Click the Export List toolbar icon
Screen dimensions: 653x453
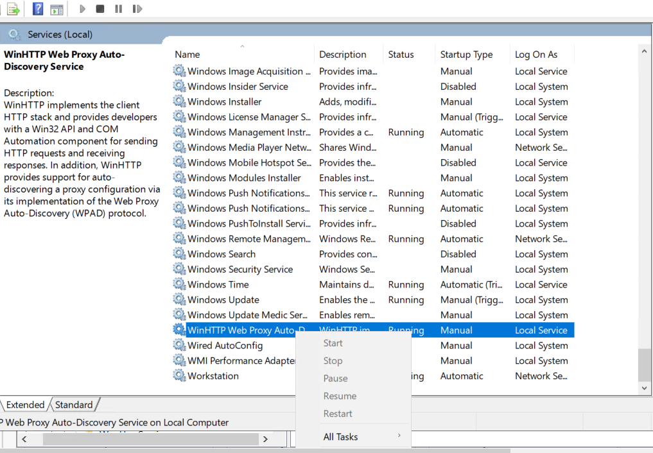click(x=13, y=9)
